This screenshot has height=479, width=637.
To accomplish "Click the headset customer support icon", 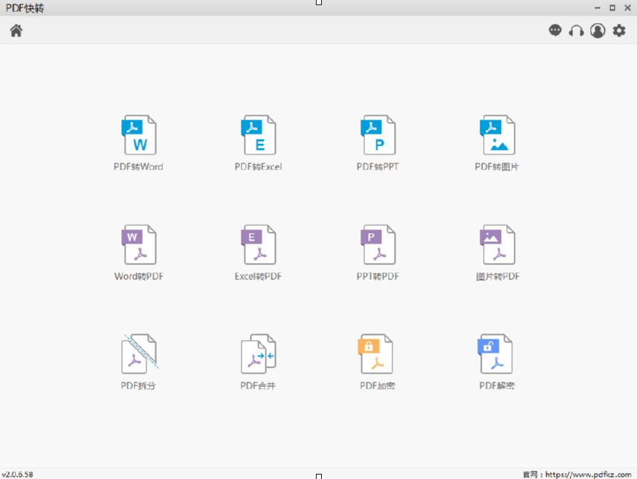I will click(576, 30).
